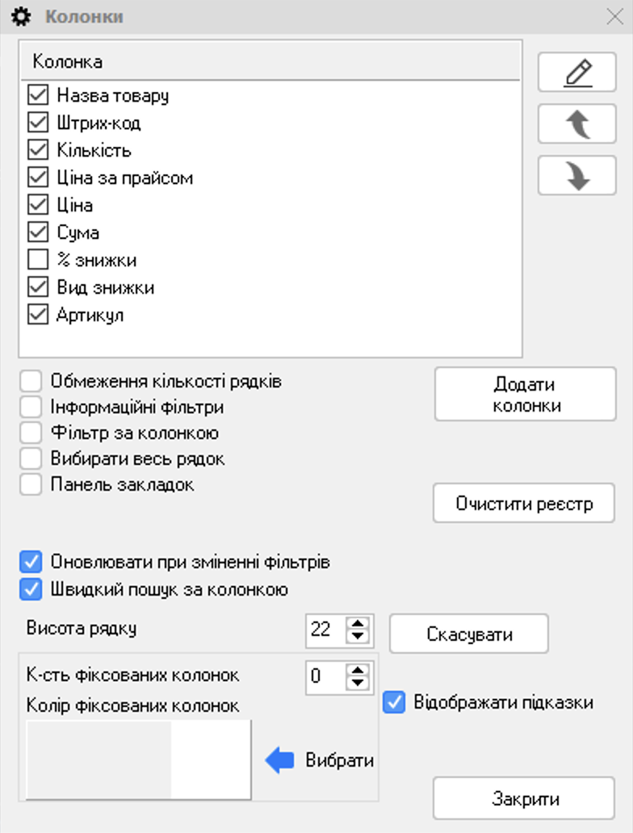Decrease fixed columns count stepper down
The width and height of the screenshot is (633, 833).
pos(358,683)
